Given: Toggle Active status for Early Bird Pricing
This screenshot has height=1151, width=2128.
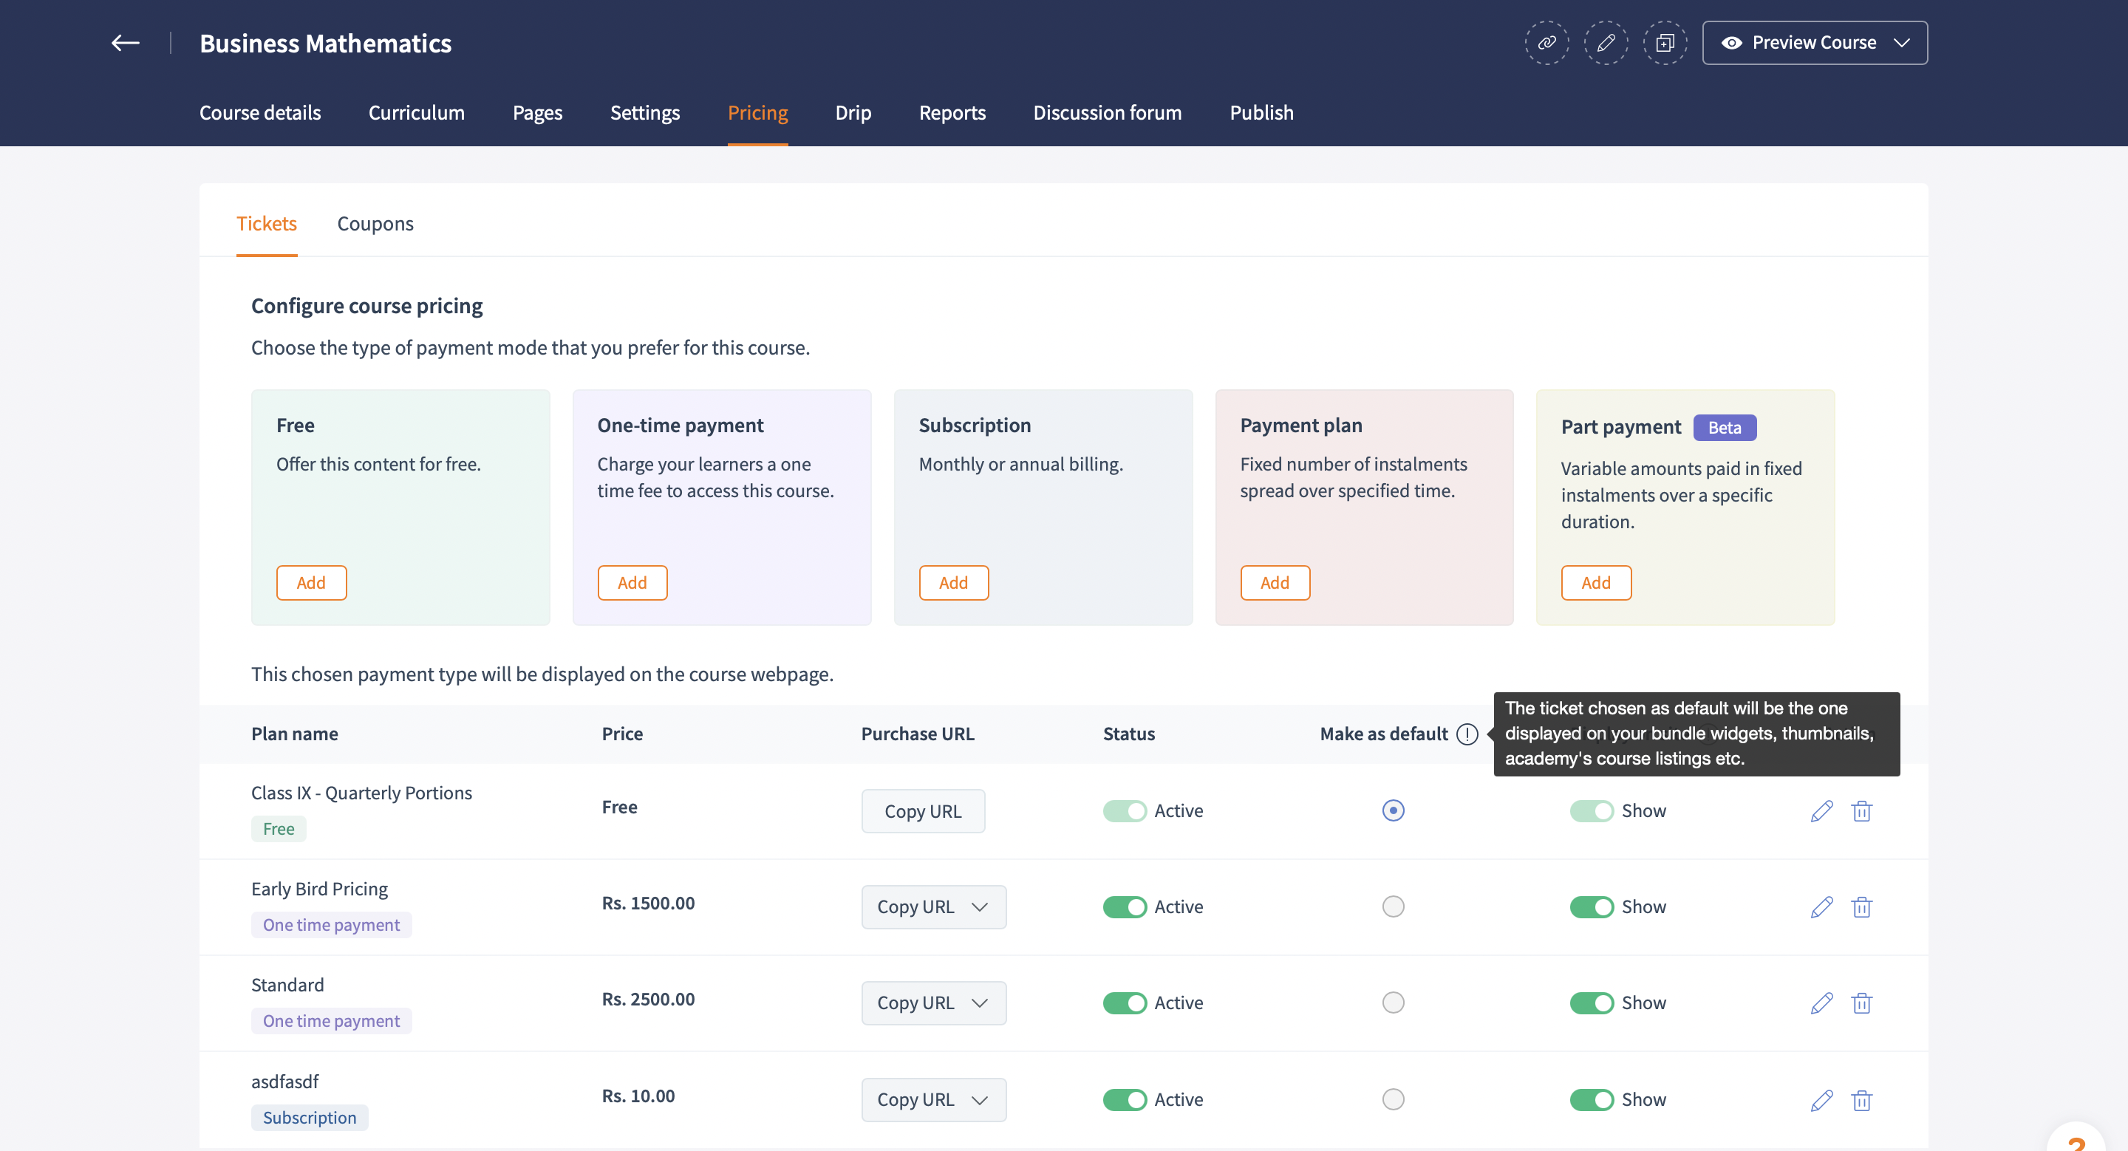Looking at the screenshot, I should tap(1125, 906).
